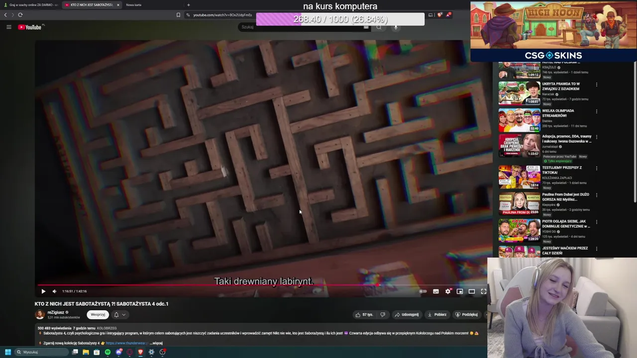Start voice search with the microphone

coord(396,27)
